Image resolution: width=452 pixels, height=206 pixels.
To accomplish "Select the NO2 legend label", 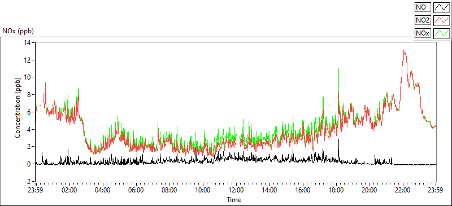I will 423,20.
